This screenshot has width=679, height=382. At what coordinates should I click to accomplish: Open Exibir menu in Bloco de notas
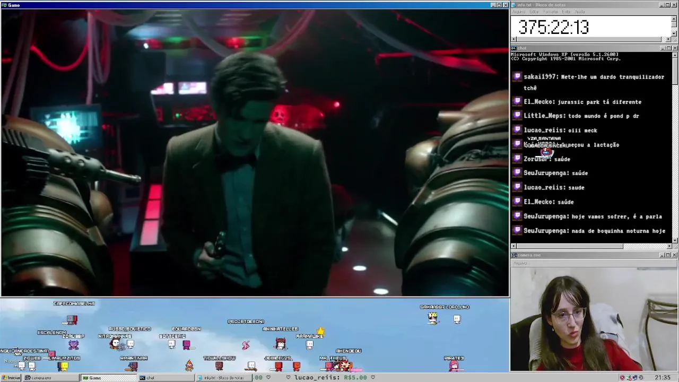[566, 12]
